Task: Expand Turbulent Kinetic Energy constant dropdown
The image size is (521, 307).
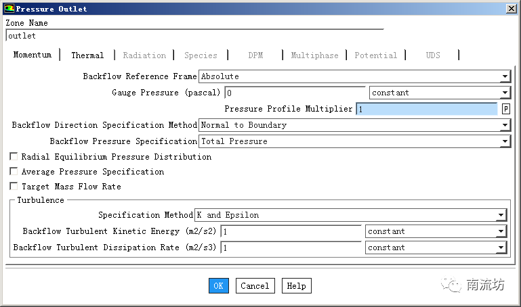Action: click(x=501, y=231)
